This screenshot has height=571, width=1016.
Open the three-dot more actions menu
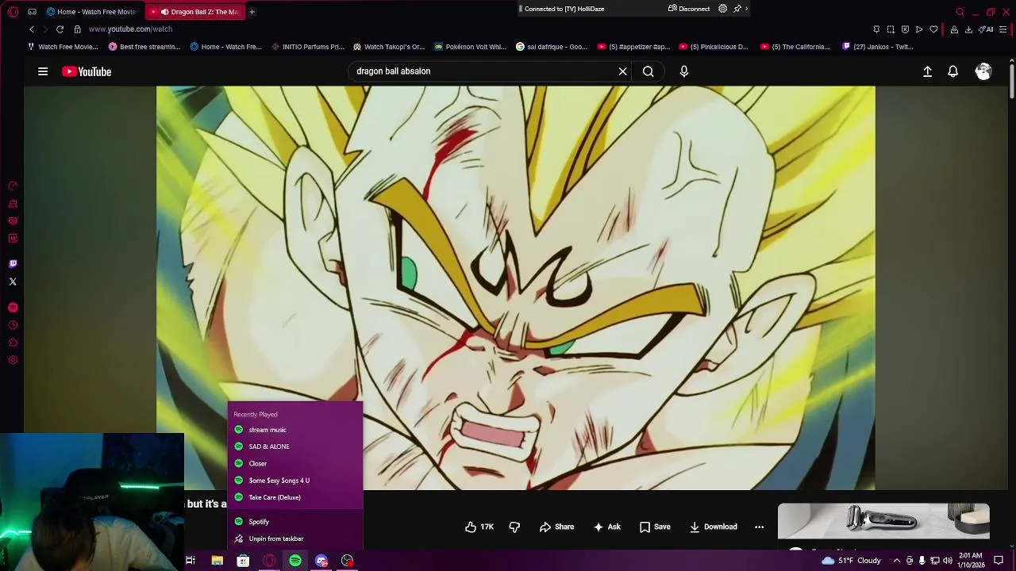(x=759, y=527)
